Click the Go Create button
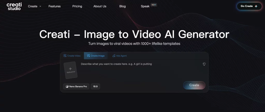265x112 pixels. (249, 6)
